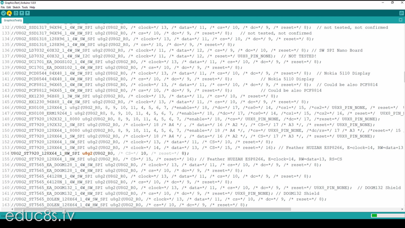
Task: Click the Arduino logo in the title bar
Action: coord(2,3)
